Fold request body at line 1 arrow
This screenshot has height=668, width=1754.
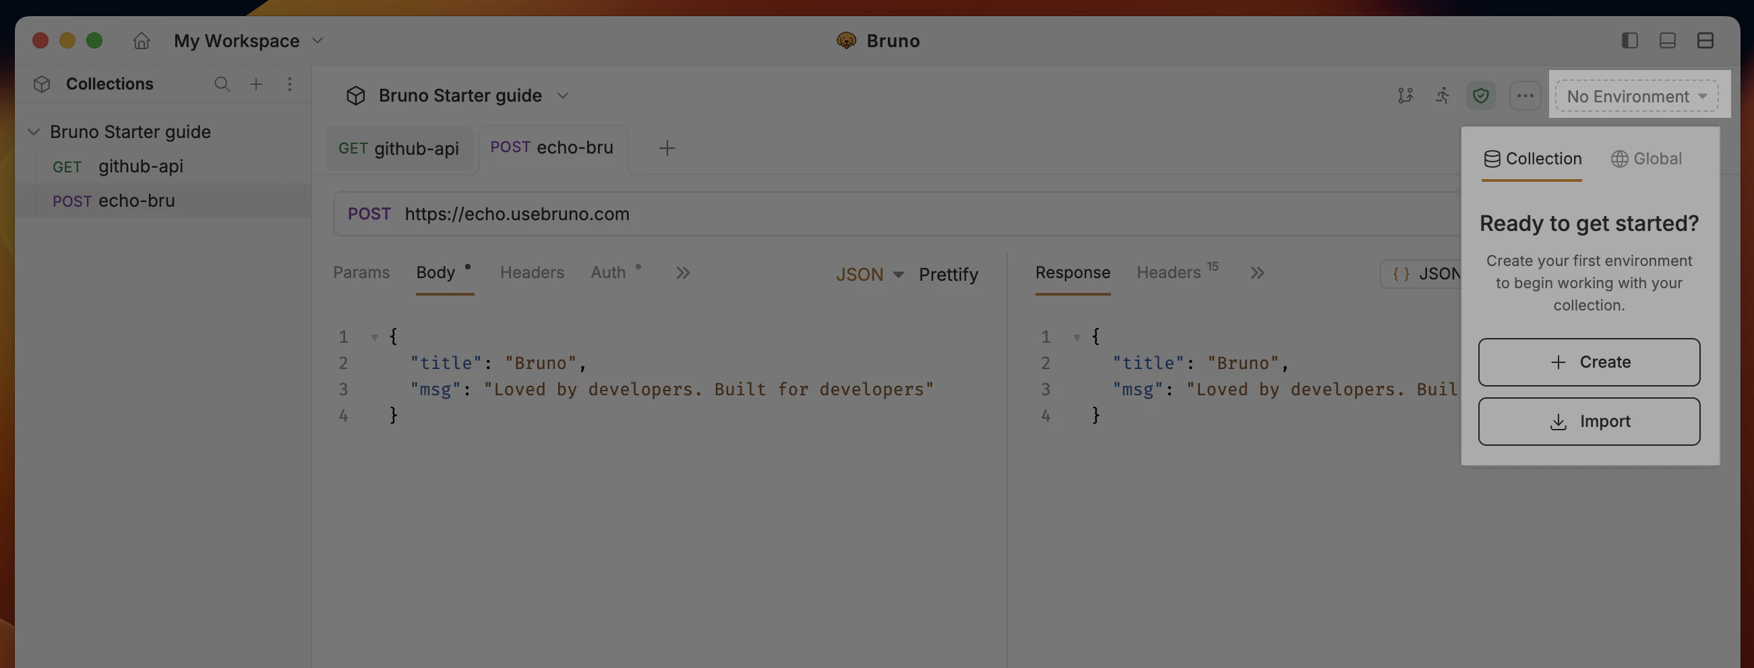[x=375, y=337]
